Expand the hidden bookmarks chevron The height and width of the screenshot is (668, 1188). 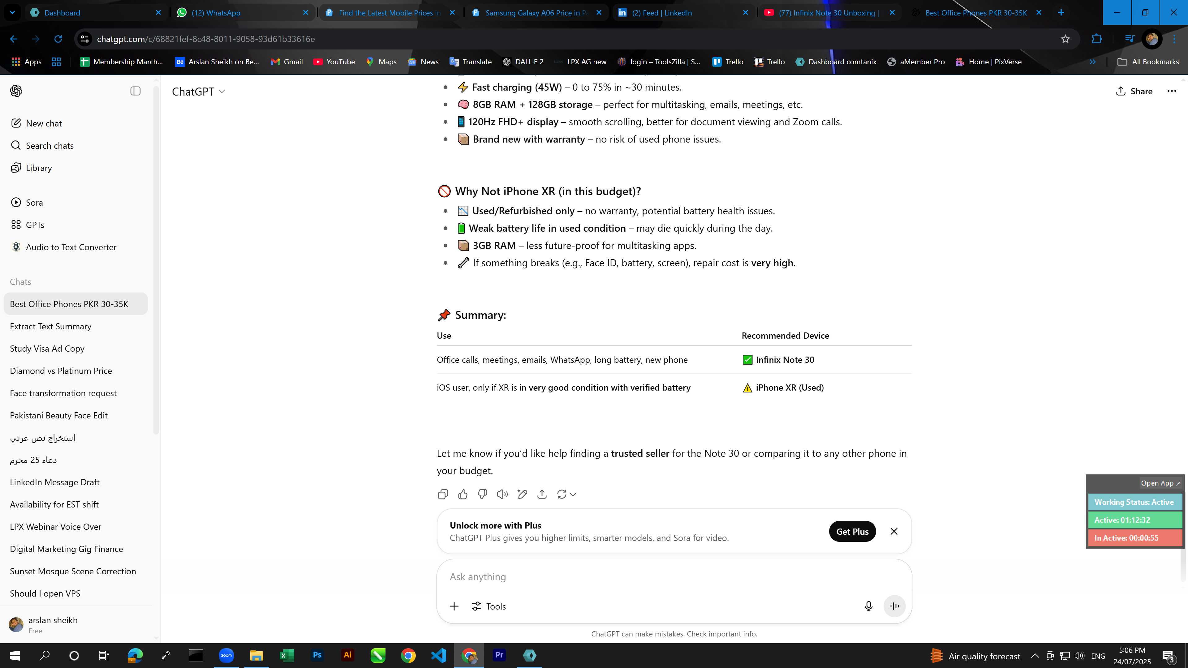click(1092, 62)
